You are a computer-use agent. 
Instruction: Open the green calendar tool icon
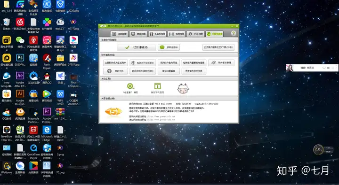click(x=157, y=86)
